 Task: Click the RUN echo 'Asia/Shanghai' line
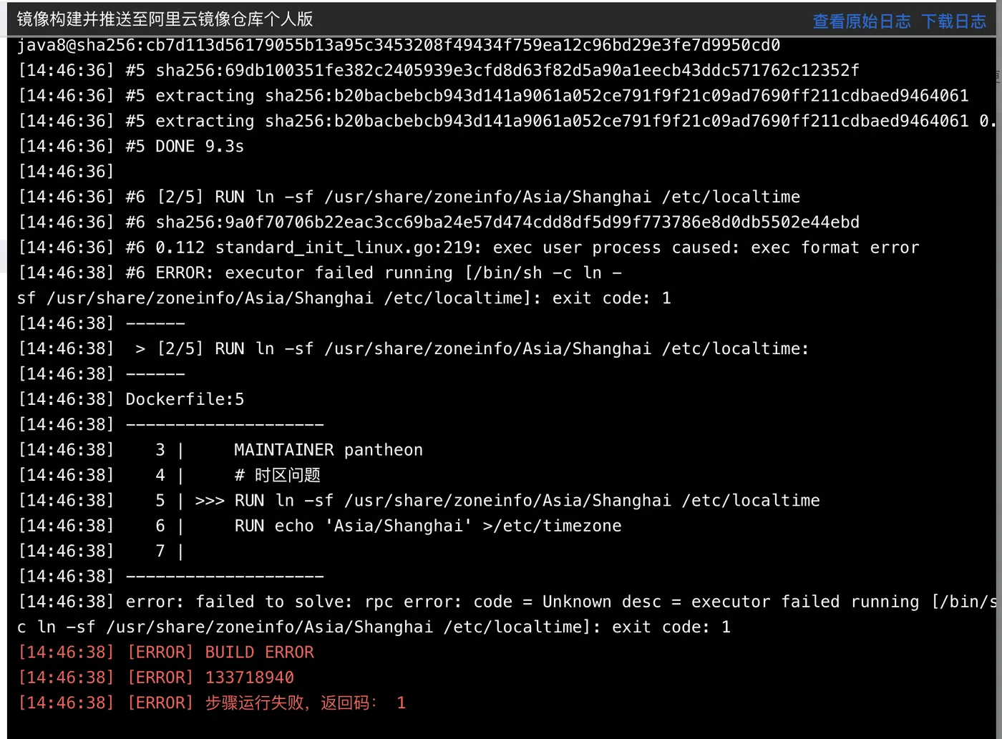click(320, 526)
